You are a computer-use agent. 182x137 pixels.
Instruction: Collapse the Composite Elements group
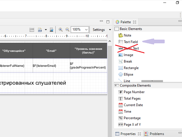point(135,85)
